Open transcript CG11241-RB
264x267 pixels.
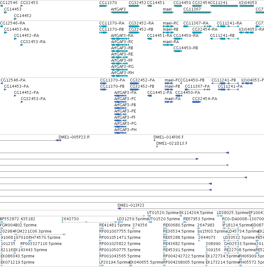(x=222, y=36)
